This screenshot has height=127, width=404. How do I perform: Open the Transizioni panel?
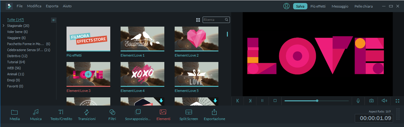pyautogui.click(x=87, y=115)
